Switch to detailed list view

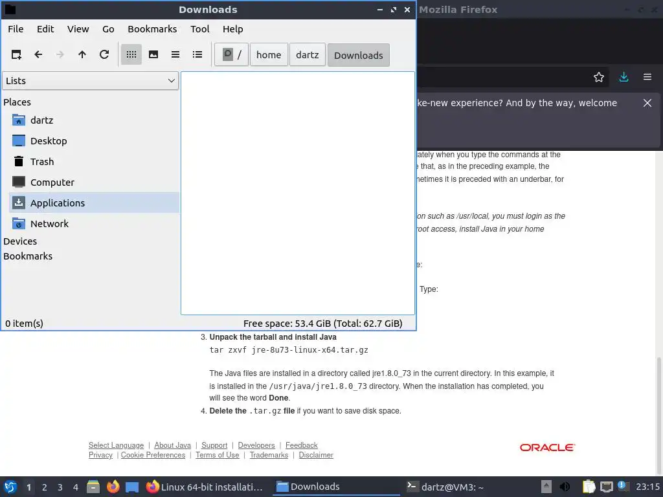[197, 54]
